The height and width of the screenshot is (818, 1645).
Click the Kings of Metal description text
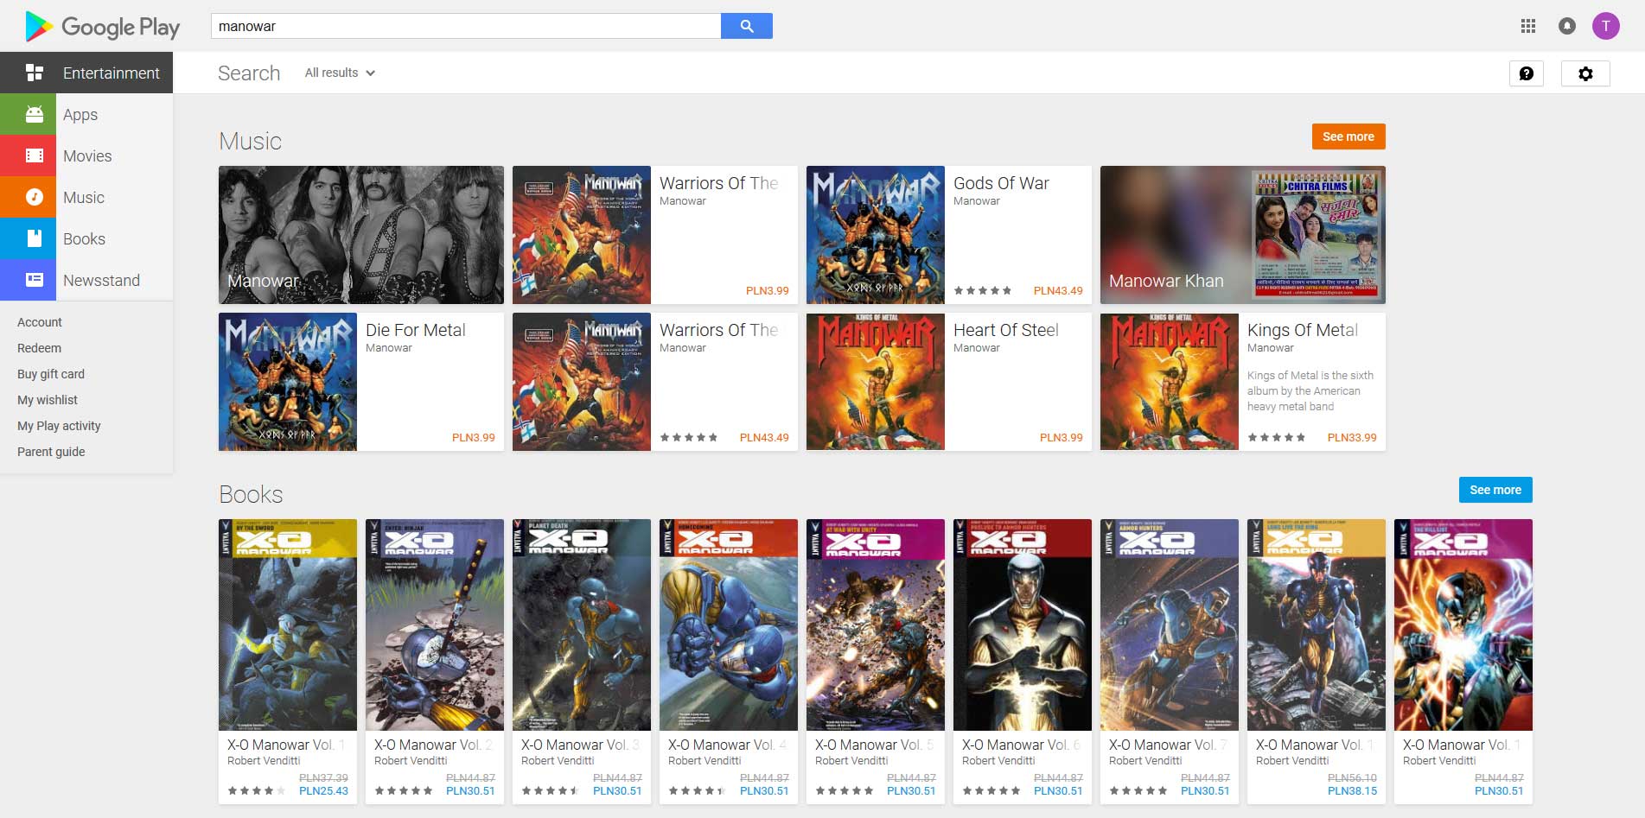pos(1310,390)
